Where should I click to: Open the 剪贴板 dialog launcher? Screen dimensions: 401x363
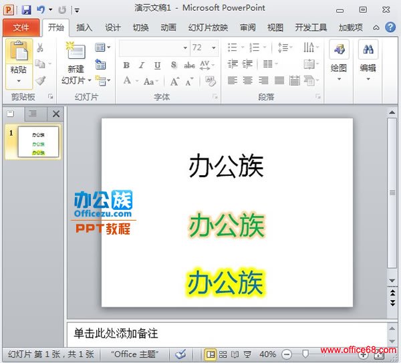pyautogui.click(x=50, y=96)
